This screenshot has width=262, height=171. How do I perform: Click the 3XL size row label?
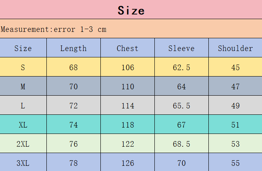click(x=23, y=163)
